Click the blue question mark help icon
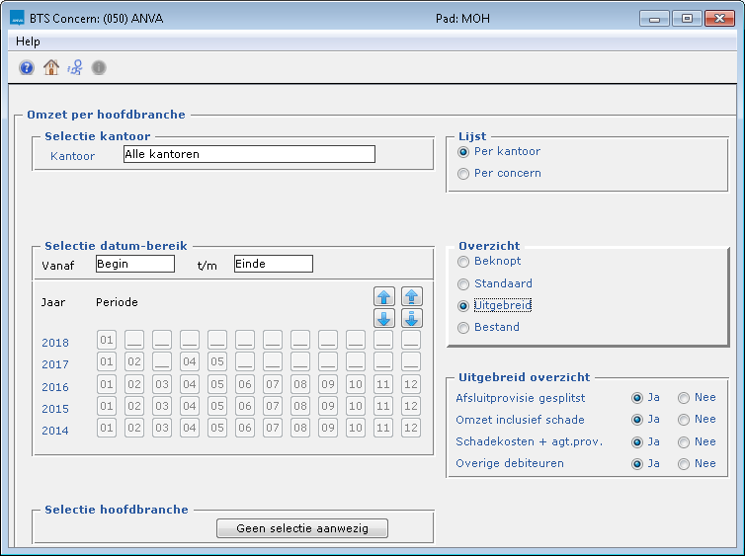The image size is (745, 556). [x=27, y=68]
